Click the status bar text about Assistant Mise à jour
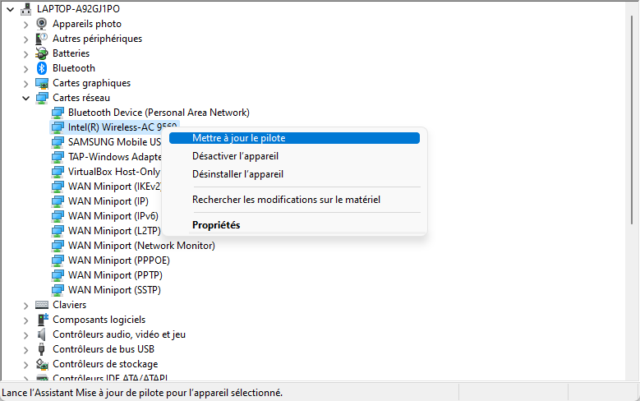Image resolution: width=640 pixels, height=401 pixels. coord(142,393)
